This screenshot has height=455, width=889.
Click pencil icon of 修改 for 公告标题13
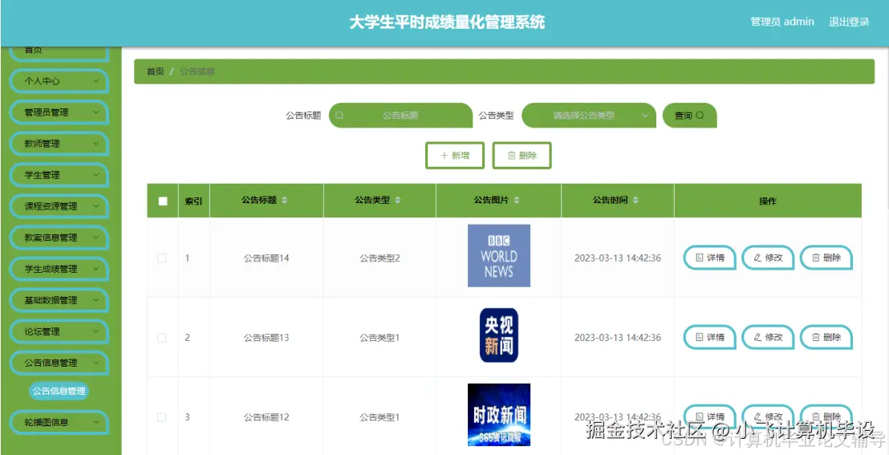coord(757,337)
